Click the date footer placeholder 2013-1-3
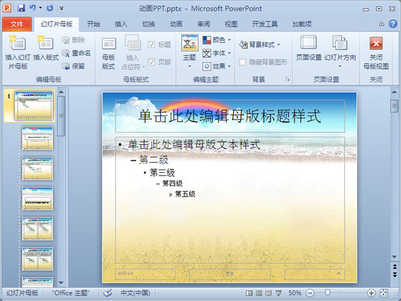This screenshot has height=301, width=401. 145,274
